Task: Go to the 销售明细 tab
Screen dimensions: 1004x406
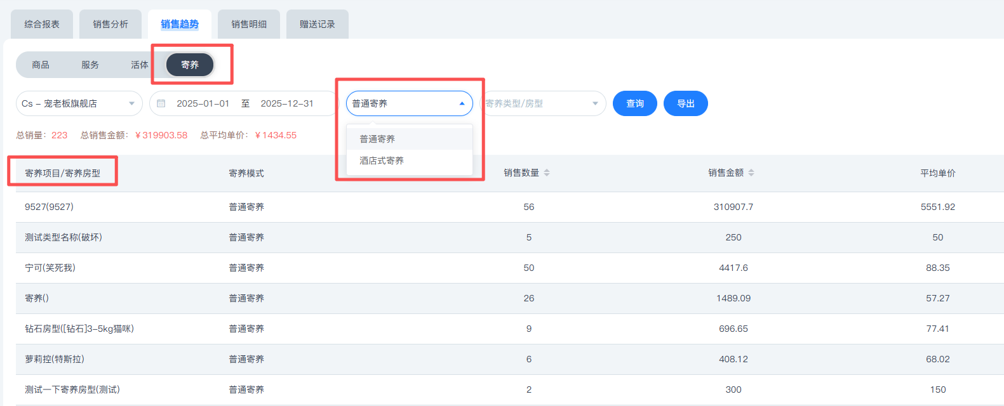Action: point(249,24)
